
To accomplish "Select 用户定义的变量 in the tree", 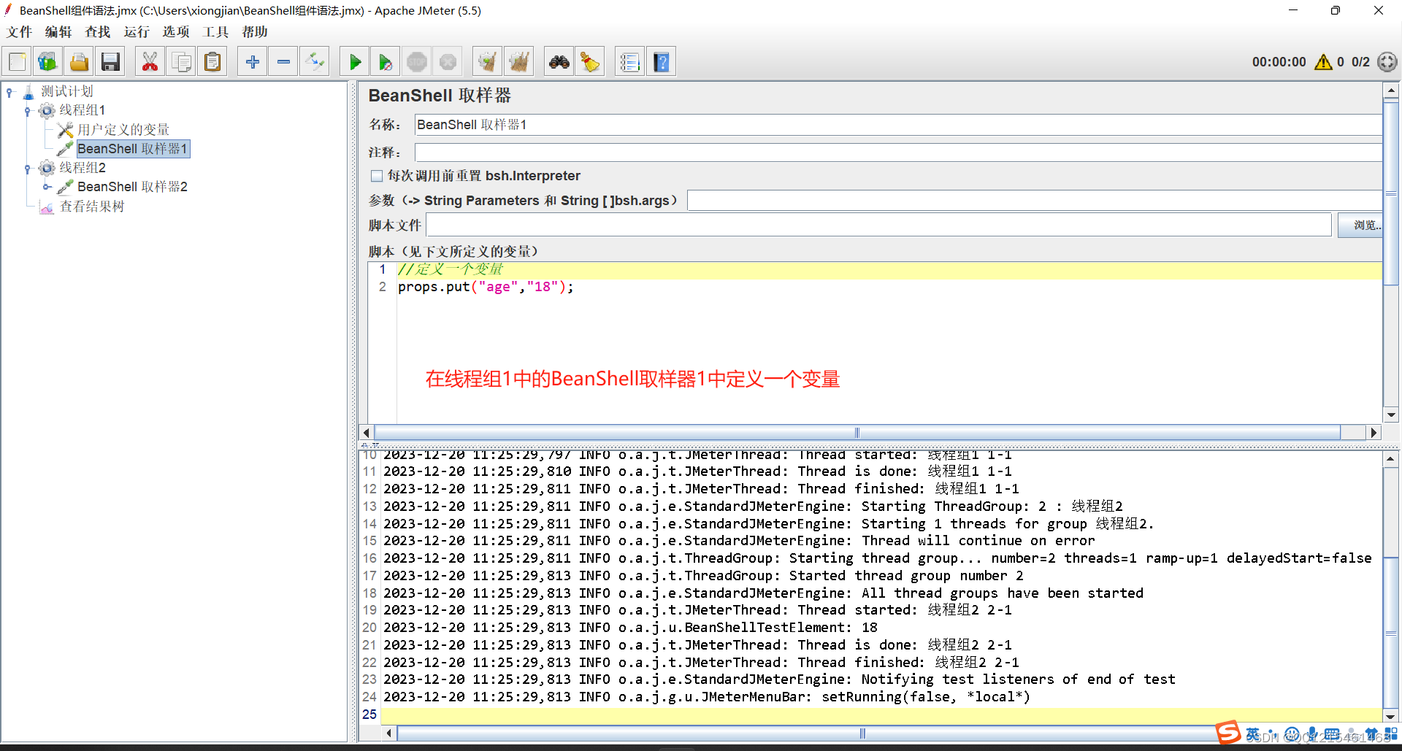I will (123, 130).
